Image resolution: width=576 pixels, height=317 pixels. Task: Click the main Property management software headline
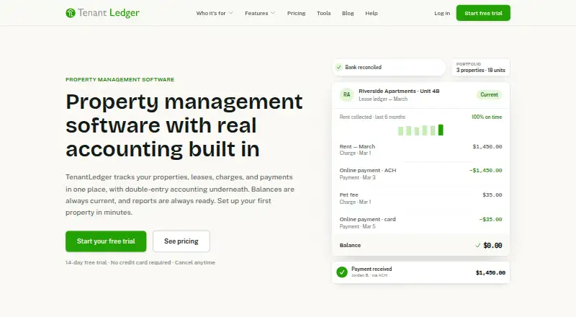(x=184, y=125)
